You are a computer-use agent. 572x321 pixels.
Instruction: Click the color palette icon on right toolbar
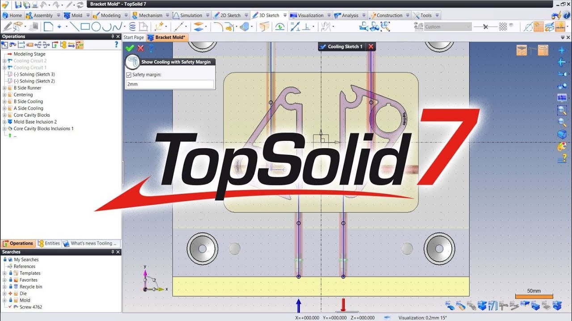click(x=562, y=146)
